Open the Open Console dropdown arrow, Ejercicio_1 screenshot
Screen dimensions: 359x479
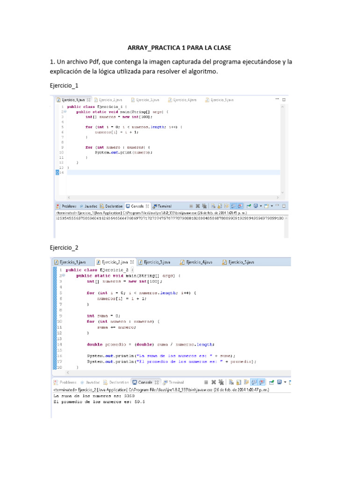tap(272, 206)
